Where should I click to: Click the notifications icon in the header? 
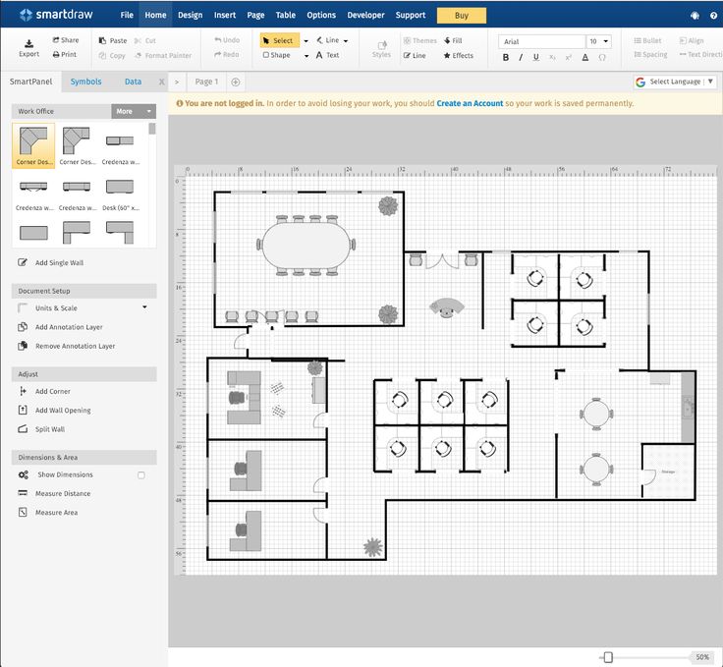[695, 15]
